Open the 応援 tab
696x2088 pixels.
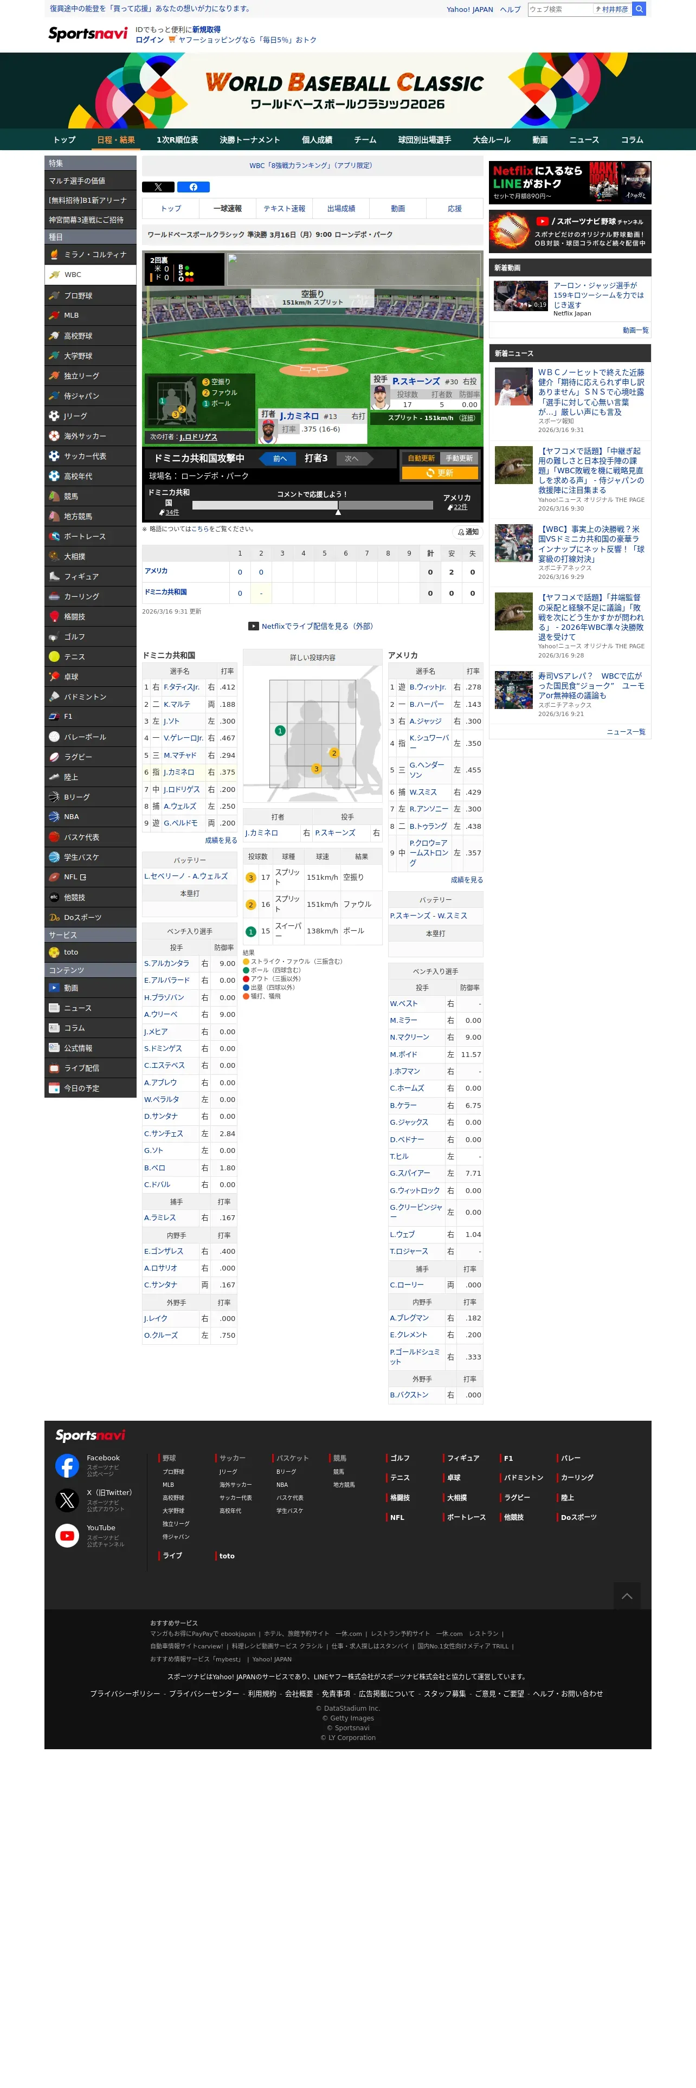pyautogui.click(x=455, y=208)
